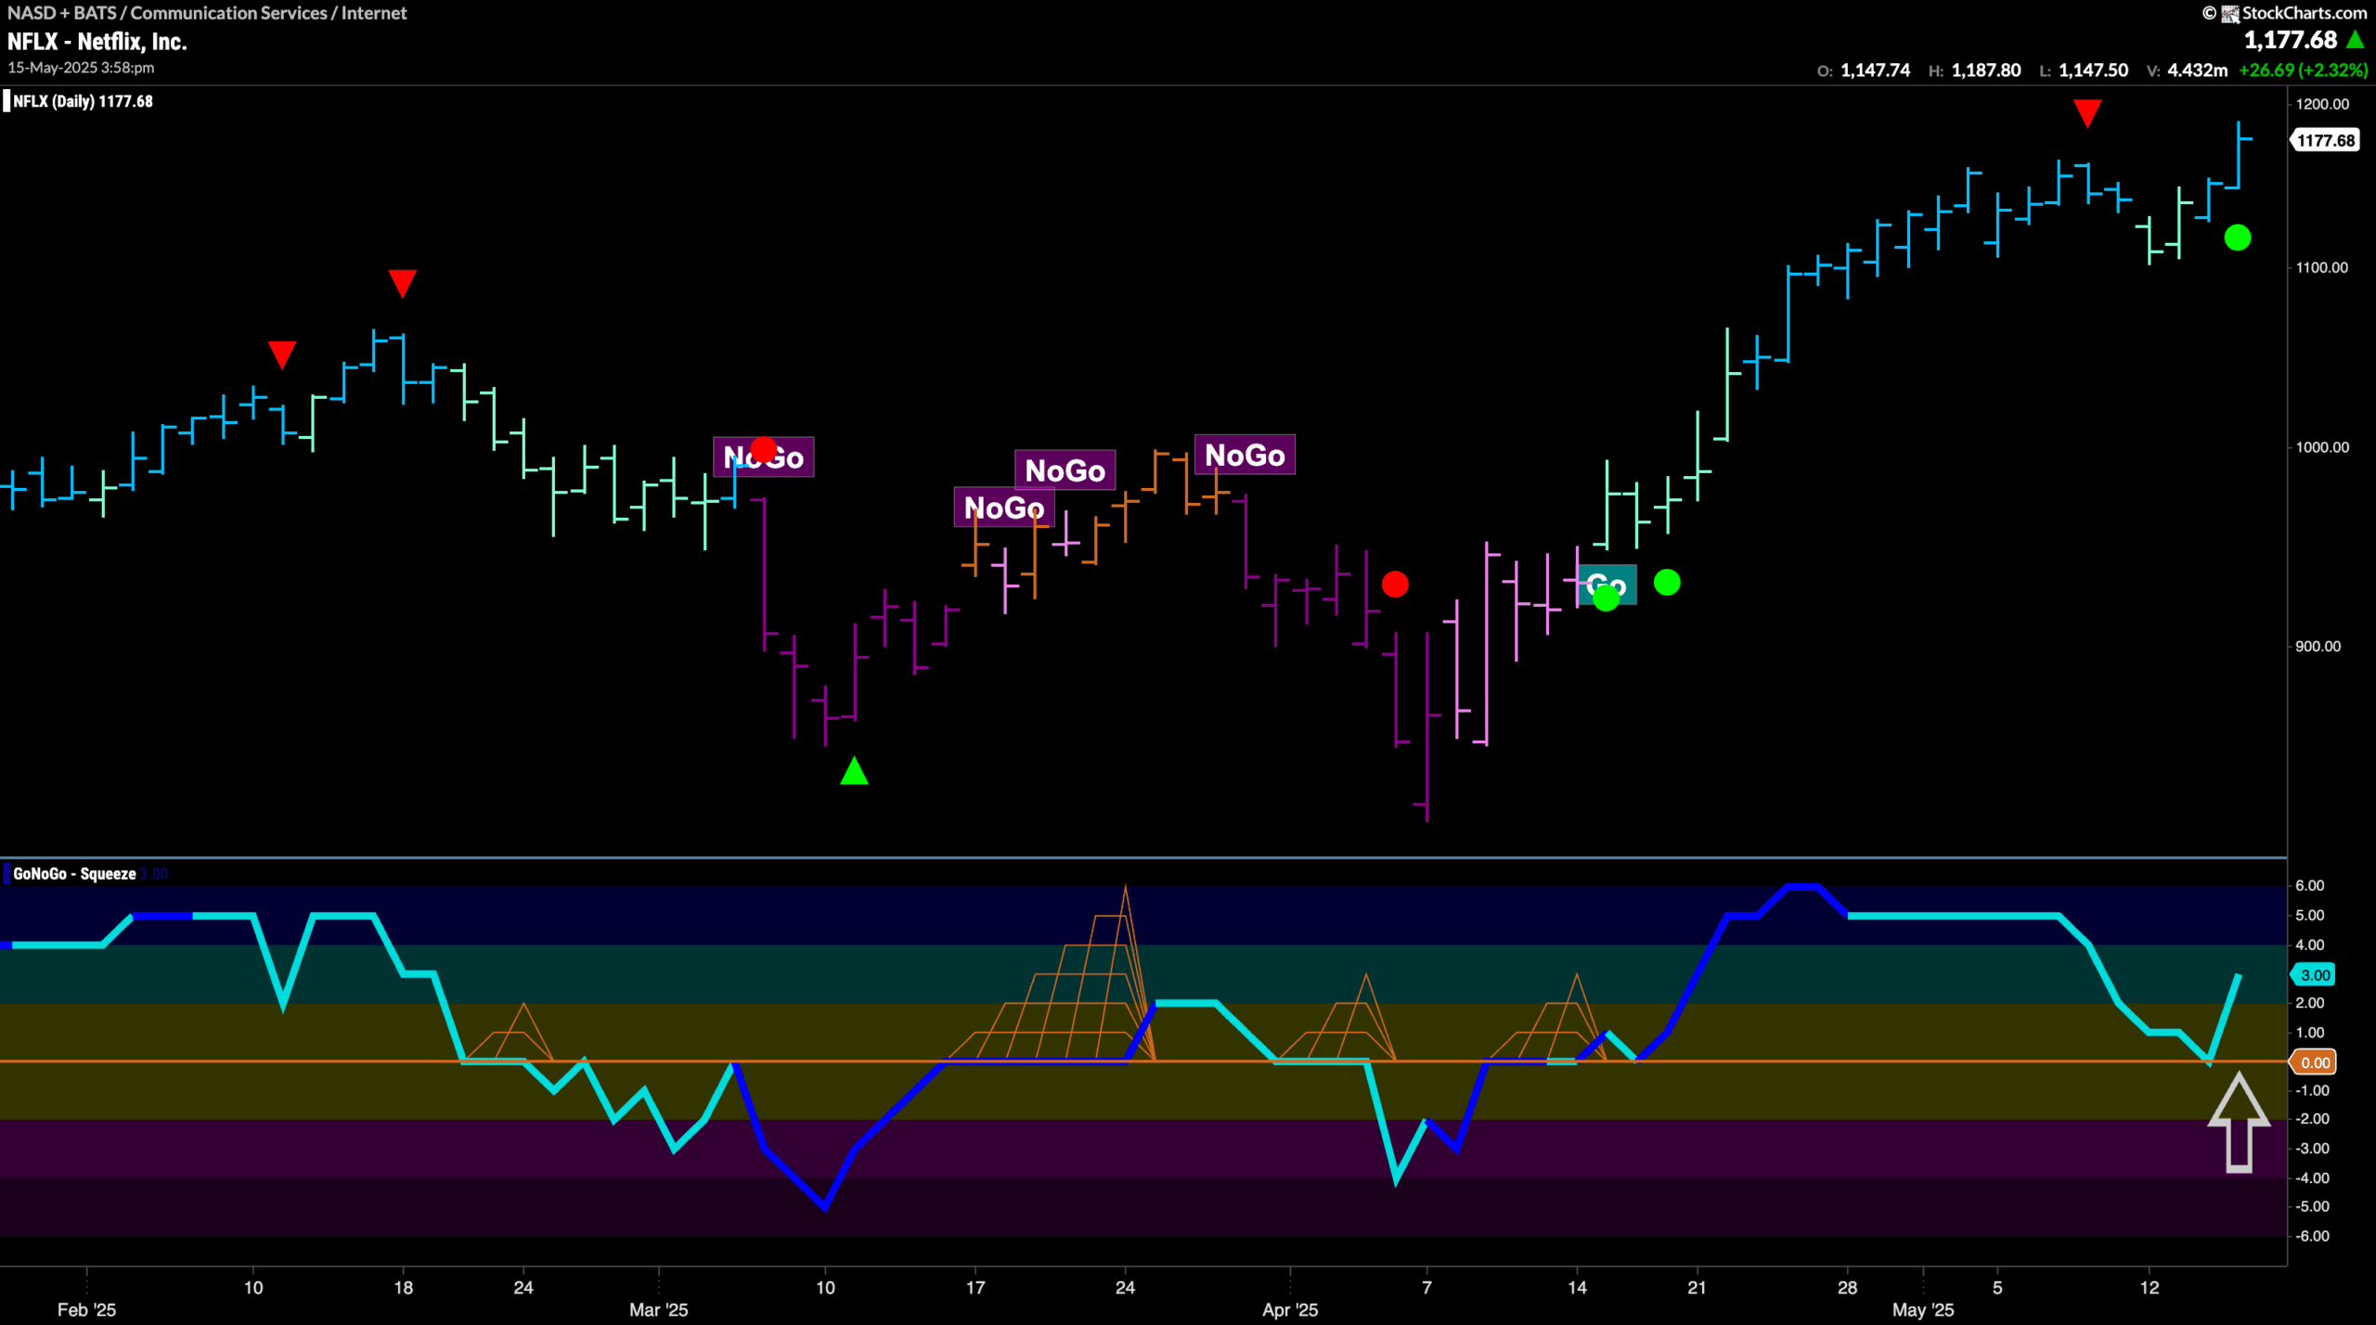Click the 1200.00 price axis label
The width and height of the screenshot is (2376, 1325).
[x=2322, y=104]
